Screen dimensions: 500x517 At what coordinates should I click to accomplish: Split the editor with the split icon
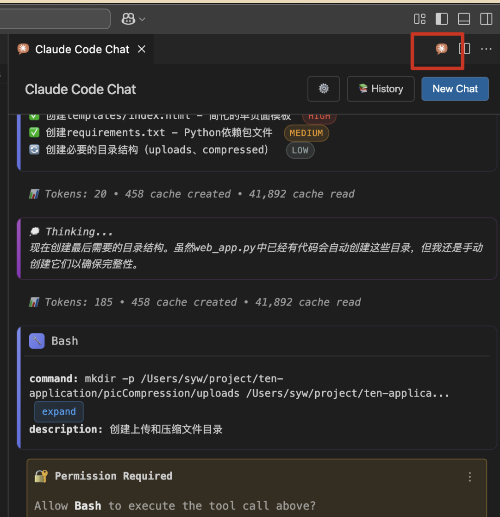464,49
